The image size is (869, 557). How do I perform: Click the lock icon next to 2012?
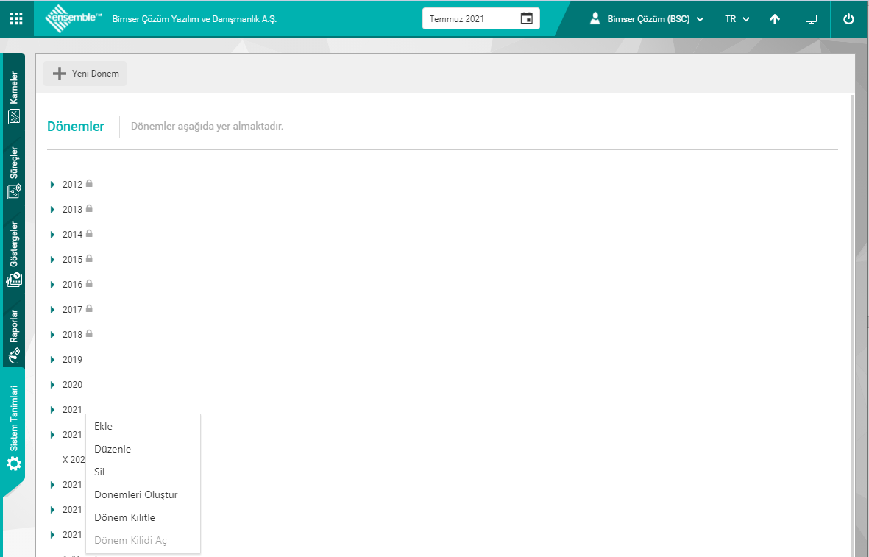coord(89,183)
